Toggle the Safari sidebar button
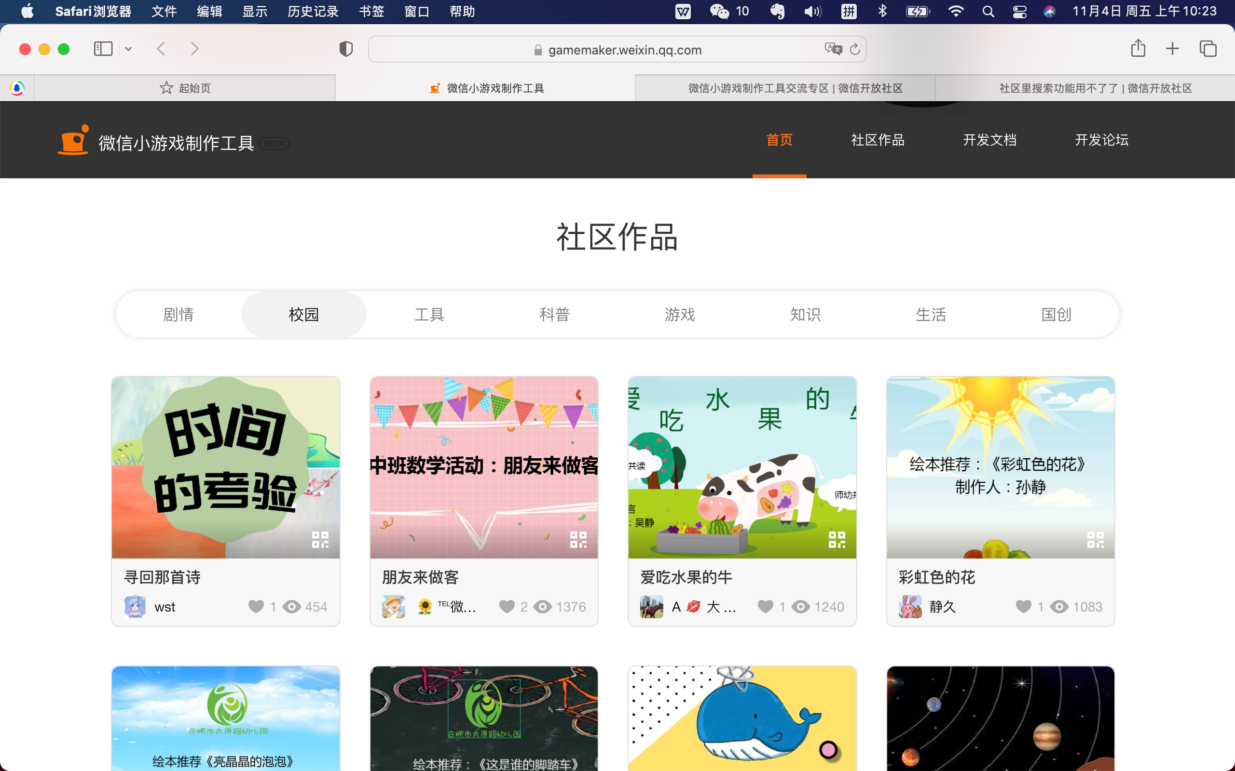The height and width of the screenshot is (771, 1235). (103, 49)
